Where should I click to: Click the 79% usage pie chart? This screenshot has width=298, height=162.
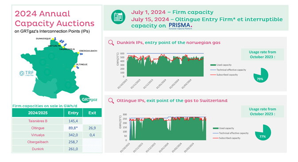click(x=261, y=75)
